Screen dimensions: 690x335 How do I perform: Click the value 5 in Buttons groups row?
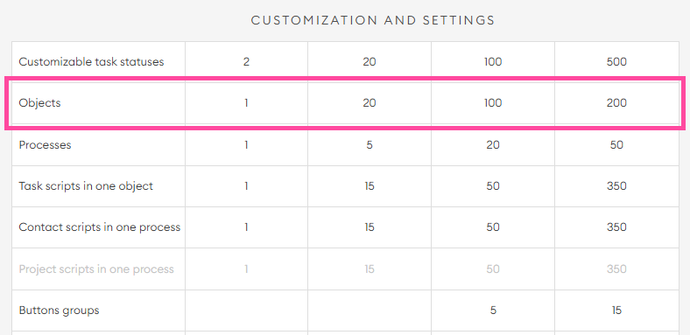pos(493,311)
